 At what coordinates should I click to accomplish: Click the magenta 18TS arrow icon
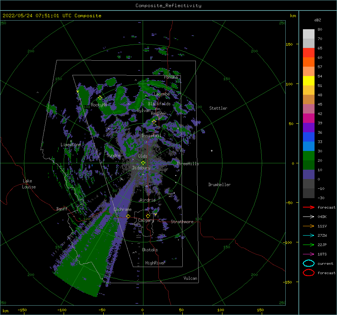click(x=309, y=254)
